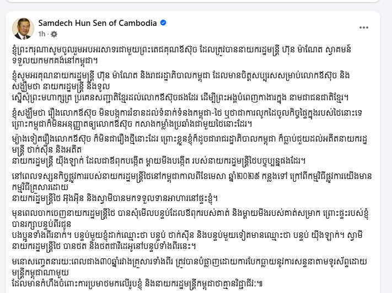The width and height of the screenshot is (392, 293).
Task: Open the three-dot post options menu
Action: click(x=363, y=28)
